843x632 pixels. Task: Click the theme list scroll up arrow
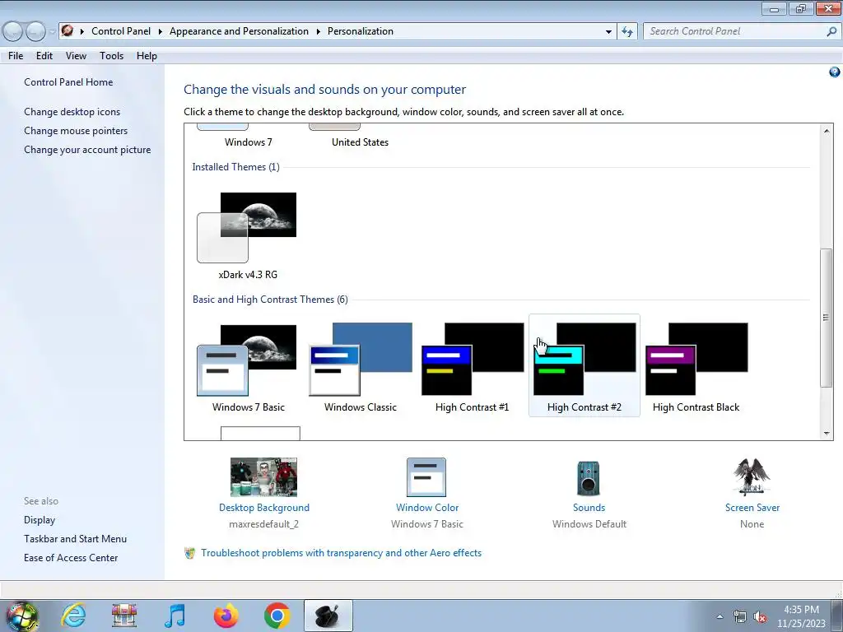click(827, 131)
